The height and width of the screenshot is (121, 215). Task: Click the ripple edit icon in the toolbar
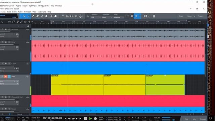(128, 16)
